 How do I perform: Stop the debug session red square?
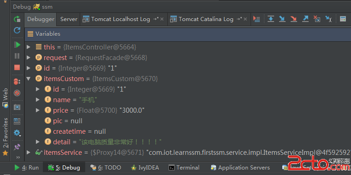point(17,67)
